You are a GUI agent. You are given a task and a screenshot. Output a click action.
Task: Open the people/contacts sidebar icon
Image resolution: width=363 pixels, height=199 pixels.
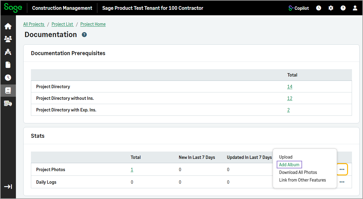8,39
